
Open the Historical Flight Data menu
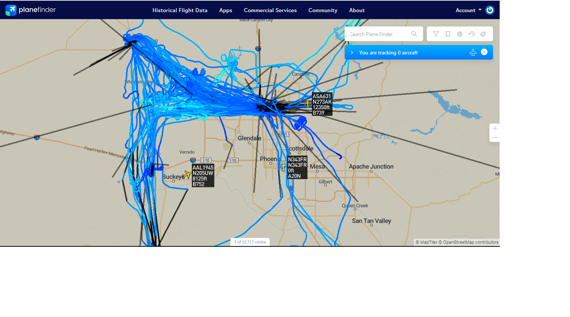[x=180, y=10]
